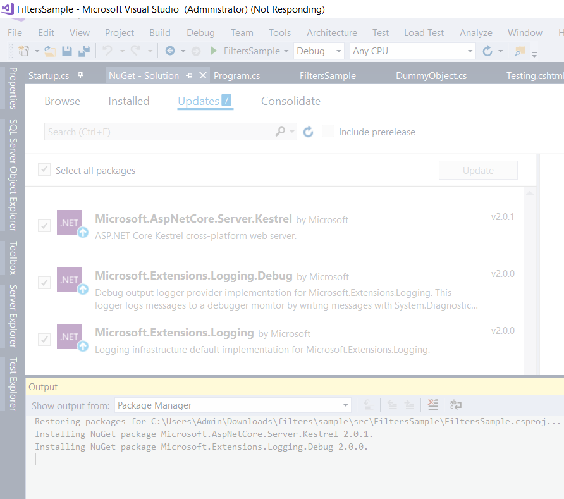Expand the Redo history dropdown arrow
This screenshot has height=499, width=564.
click(x=150, y=51)
